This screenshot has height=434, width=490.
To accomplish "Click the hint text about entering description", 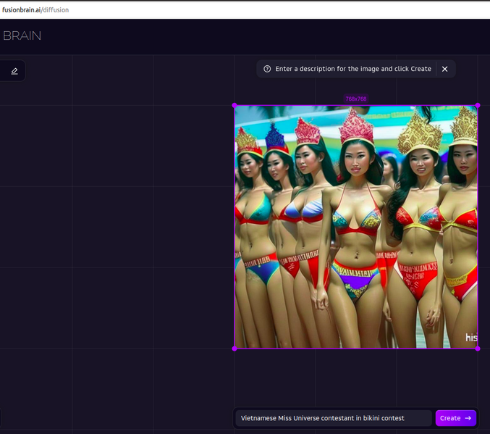I will pos(352,69).
